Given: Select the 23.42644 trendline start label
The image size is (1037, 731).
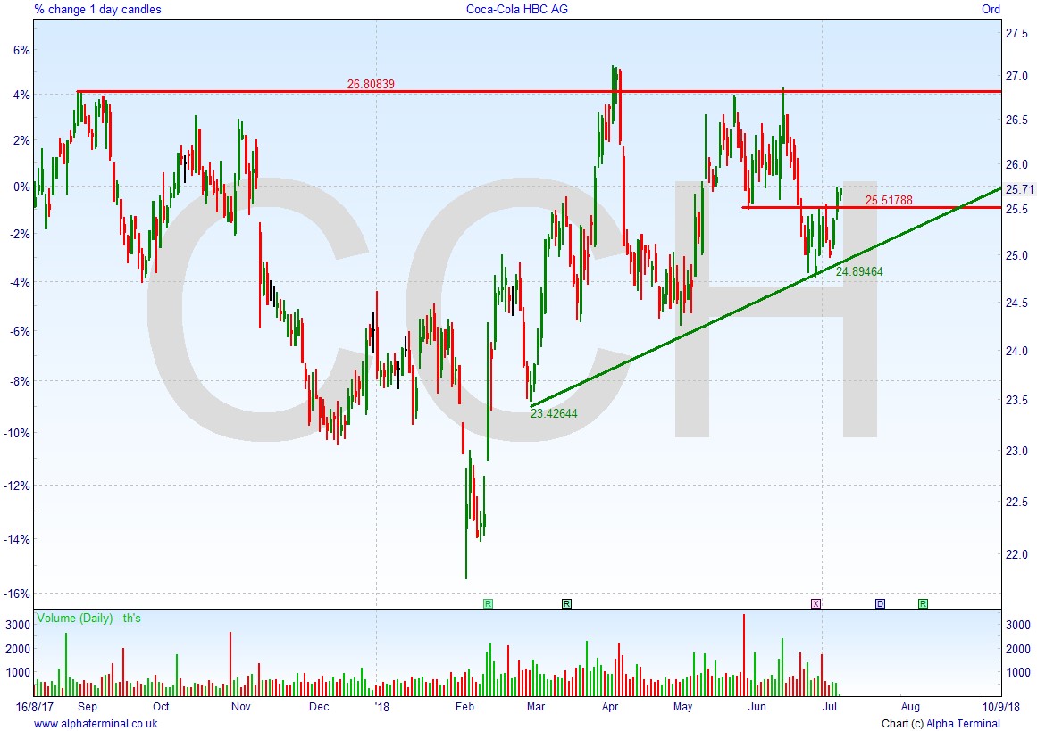Looking at the screenshot, I should 554,413.
